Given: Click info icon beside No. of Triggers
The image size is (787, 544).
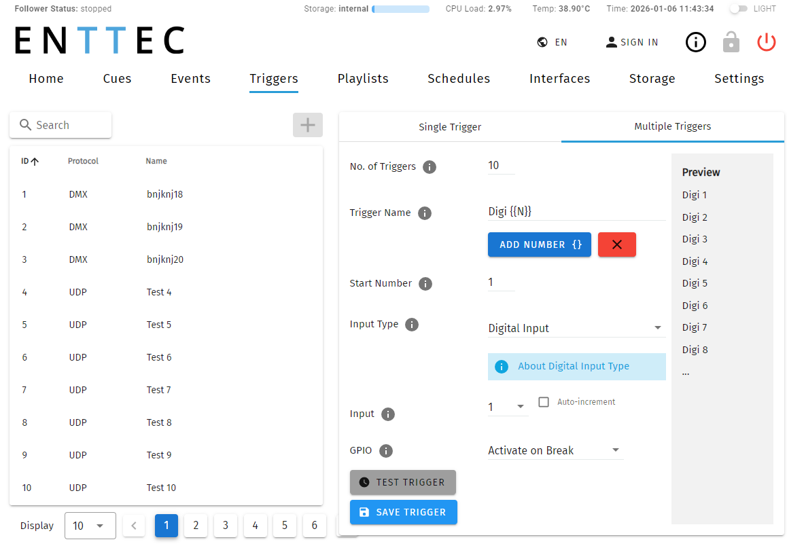Looking at the screenshot, I should (x=429, y=167).
